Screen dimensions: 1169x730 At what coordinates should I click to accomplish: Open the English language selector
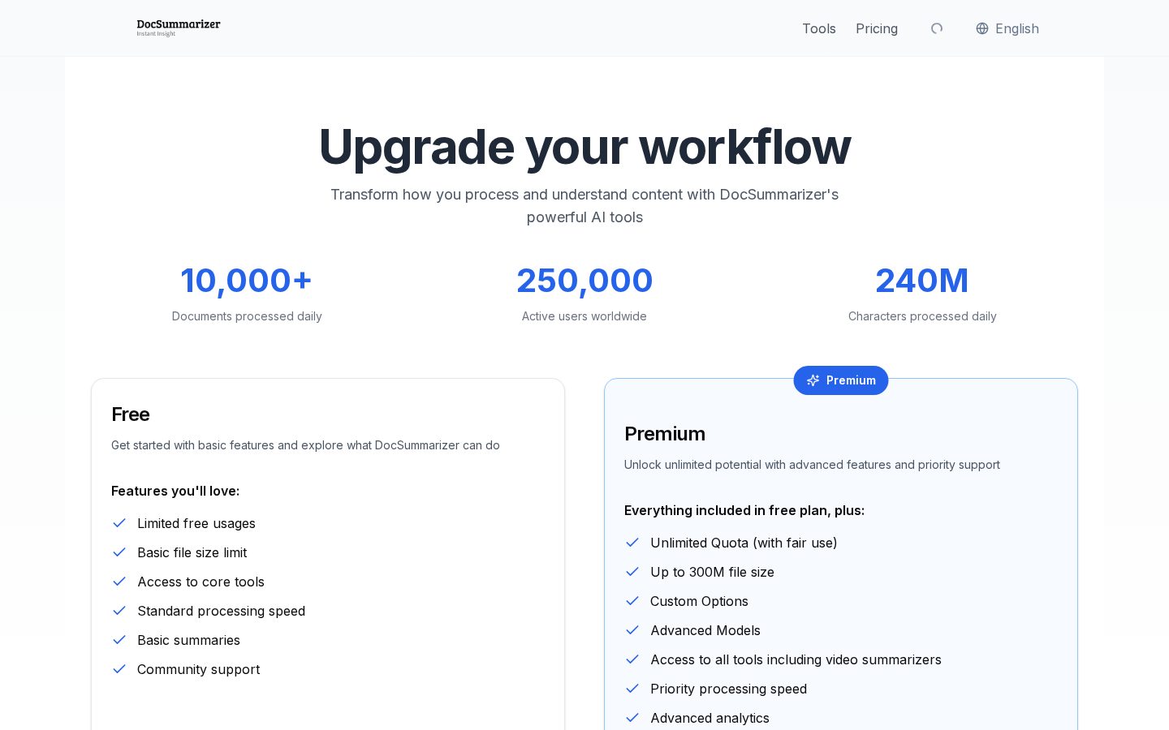(1007, 28)
